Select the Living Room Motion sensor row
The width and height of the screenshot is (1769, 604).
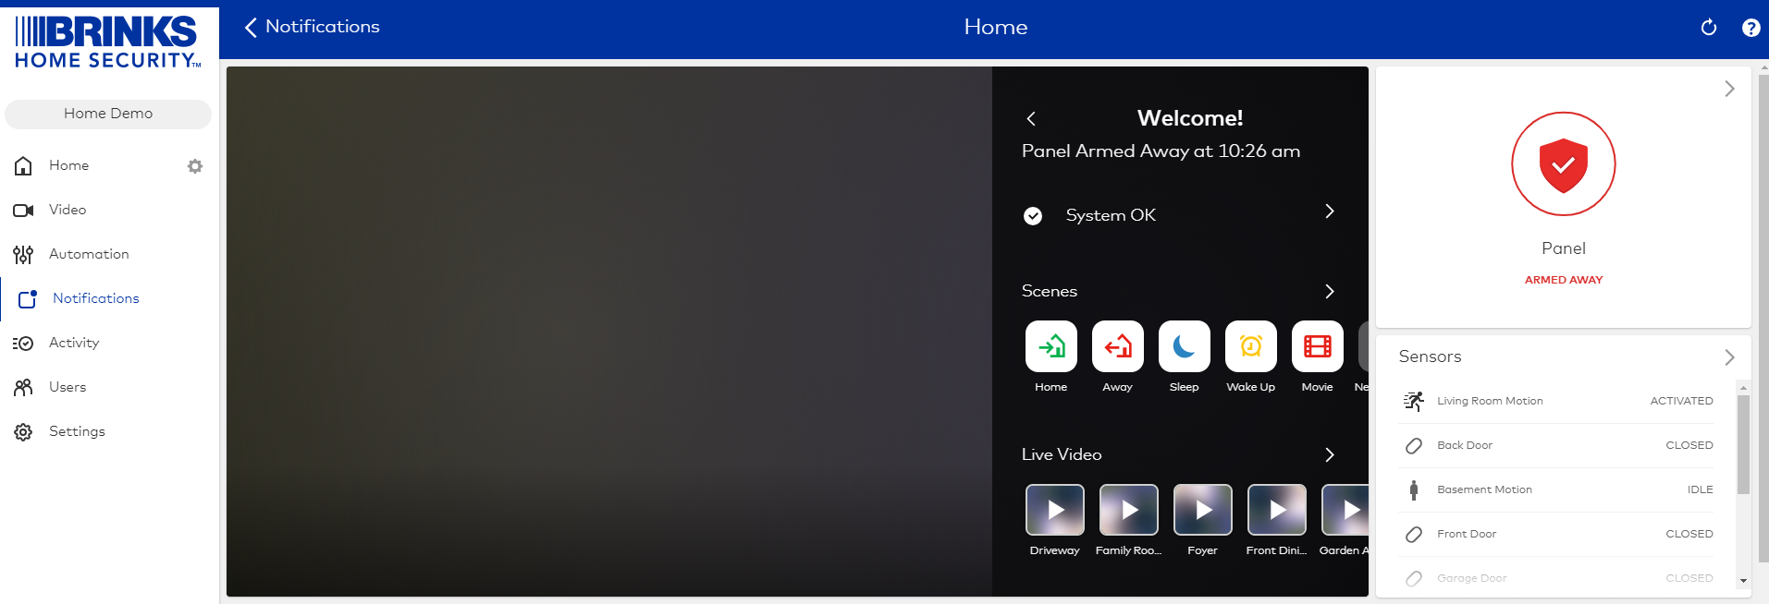1556,402
